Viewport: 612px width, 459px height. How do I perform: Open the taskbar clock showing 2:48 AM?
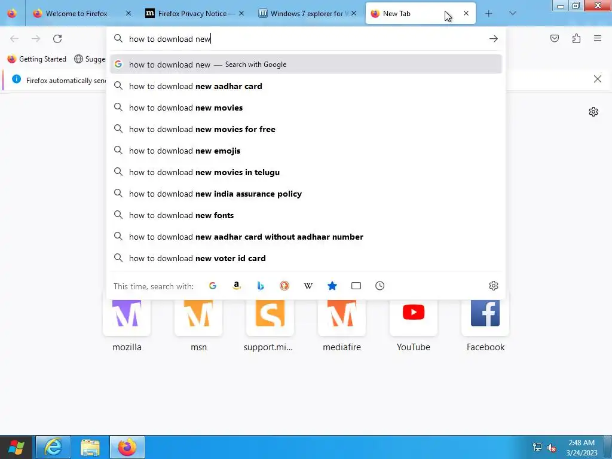click(x=582, y=447)
